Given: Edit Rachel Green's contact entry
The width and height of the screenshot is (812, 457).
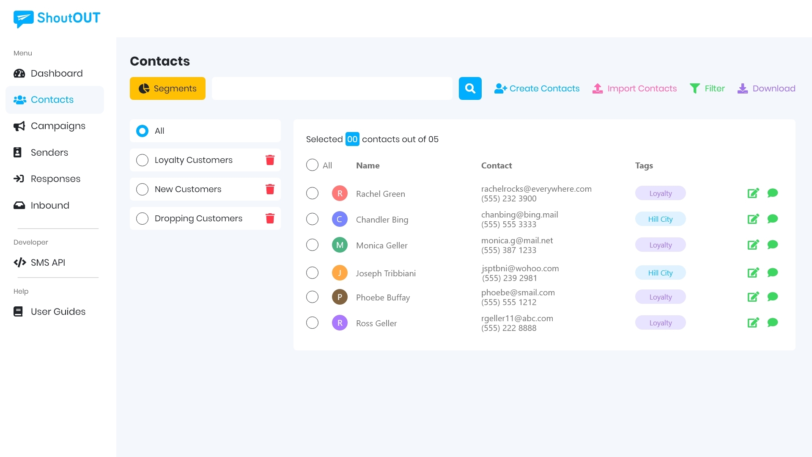Looking at the screenshot, I should pyautogui.click(x=753, y=193).
